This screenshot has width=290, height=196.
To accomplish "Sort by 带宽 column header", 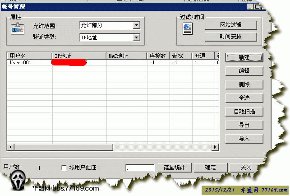I will pyautogui.click(x=181, y=56).
